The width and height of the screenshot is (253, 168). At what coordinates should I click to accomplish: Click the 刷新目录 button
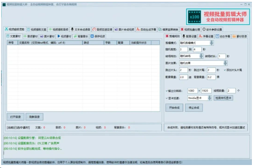click(35, 117)
